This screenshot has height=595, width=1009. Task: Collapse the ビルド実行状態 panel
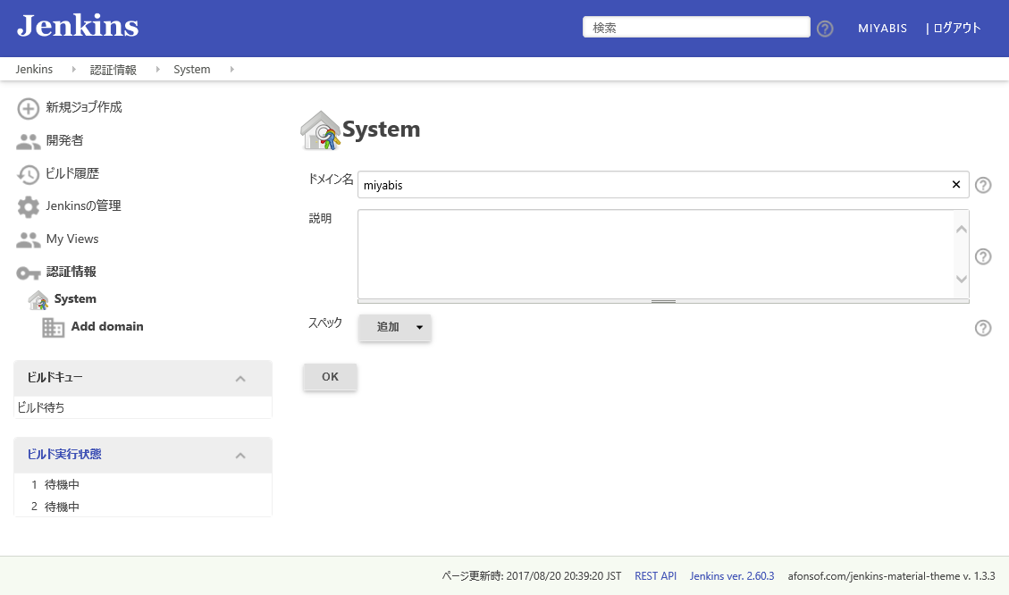240,456
